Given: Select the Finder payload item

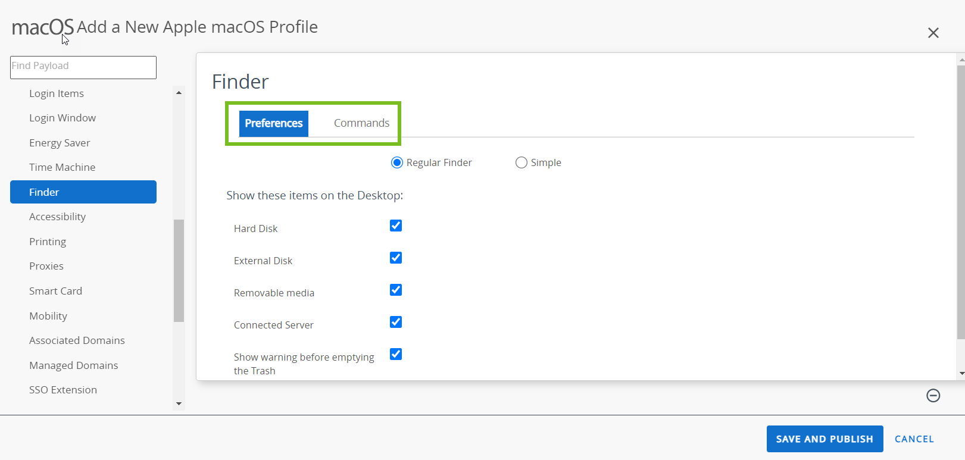Looking at the screenshot, I should pos(83,192).
